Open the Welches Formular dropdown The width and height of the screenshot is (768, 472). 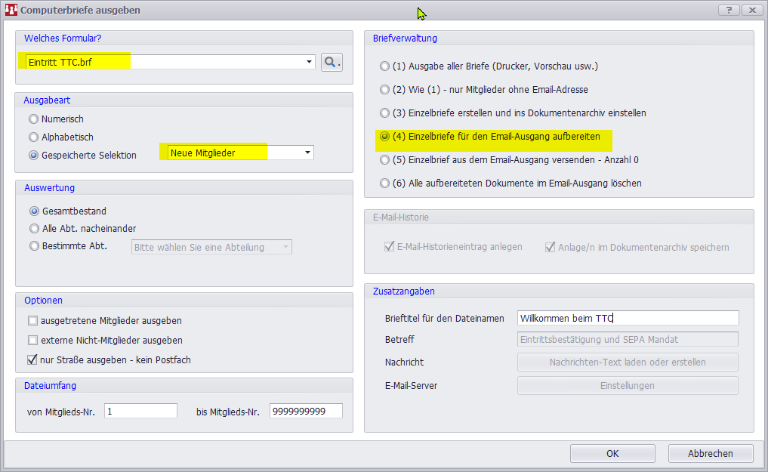tap(310, 62)
